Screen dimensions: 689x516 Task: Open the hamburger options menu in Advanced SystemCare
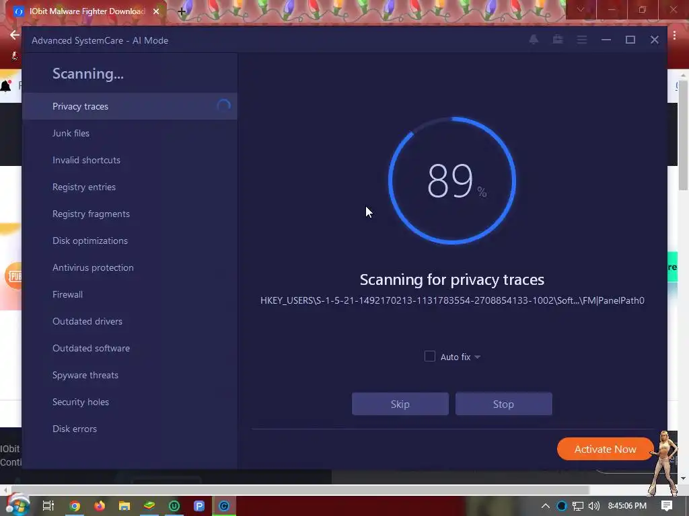582,40
